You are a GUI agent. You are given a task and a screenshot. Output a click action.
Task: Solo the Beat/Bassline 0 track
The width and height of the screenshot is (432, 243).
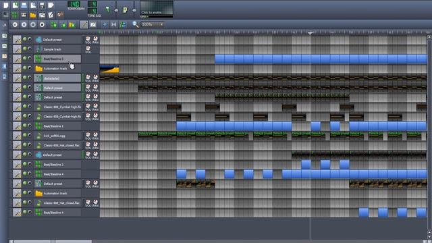point(30,59)
